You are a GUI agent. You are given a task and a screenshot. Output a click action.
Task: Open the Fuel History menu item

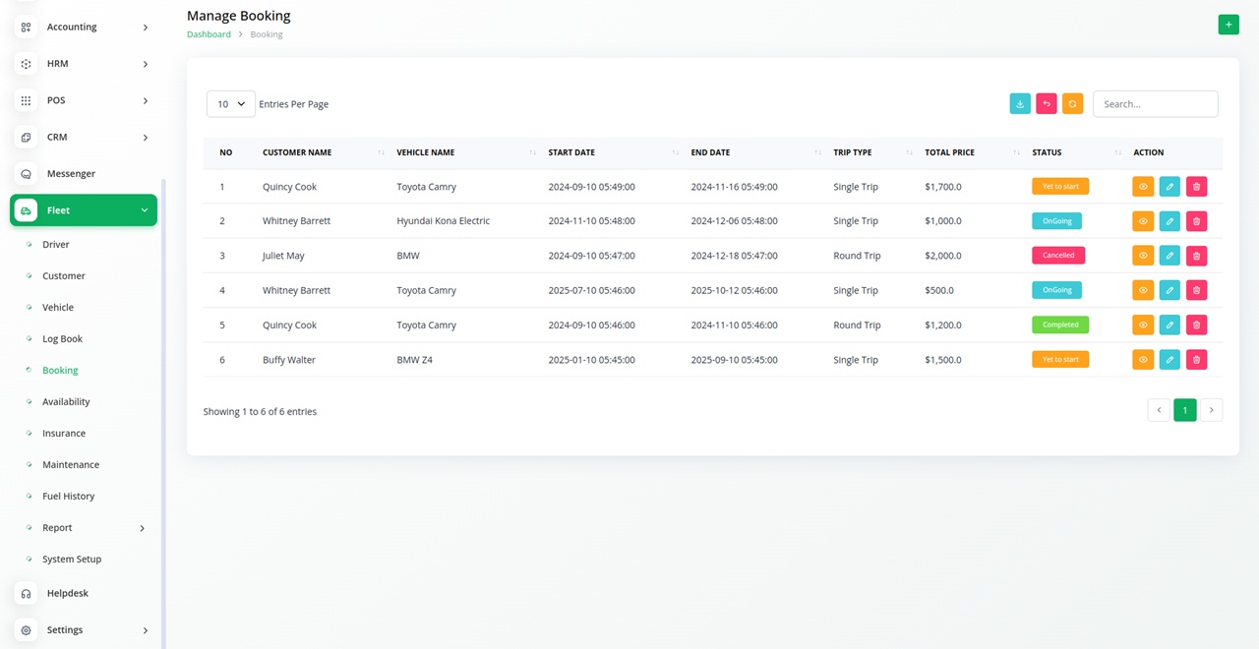pos(69,497)
